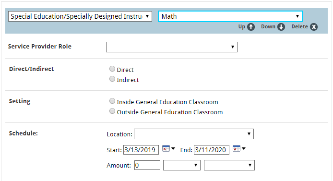Click the Start date field 3/13/2019

pos(141,150)
